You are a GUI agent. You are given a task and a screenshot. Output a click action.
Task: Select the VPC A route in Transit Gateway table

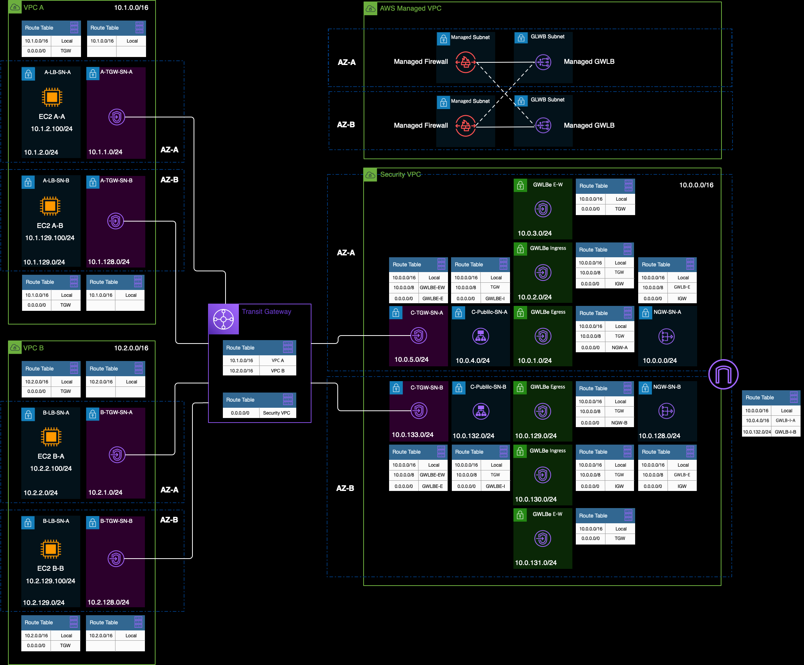click(x=278, y=361)
